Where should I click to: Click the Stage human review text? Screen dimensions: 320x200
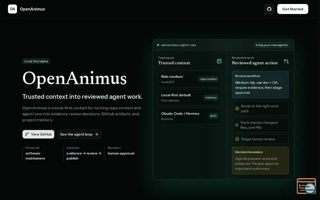(258, 139)
